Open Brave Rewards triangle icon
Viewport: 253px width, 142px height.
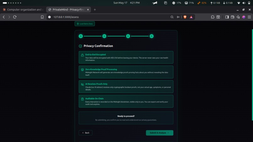pos(191,17)
